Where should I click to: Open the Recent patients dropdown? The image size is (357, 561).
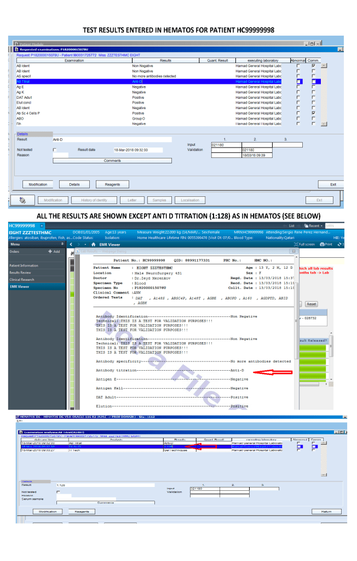click(x=314, y=225)
